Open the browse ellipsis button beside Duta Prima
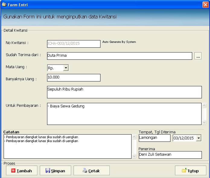Image resolution: width=210 pixels, height=178 pixels. coord(198,56)
